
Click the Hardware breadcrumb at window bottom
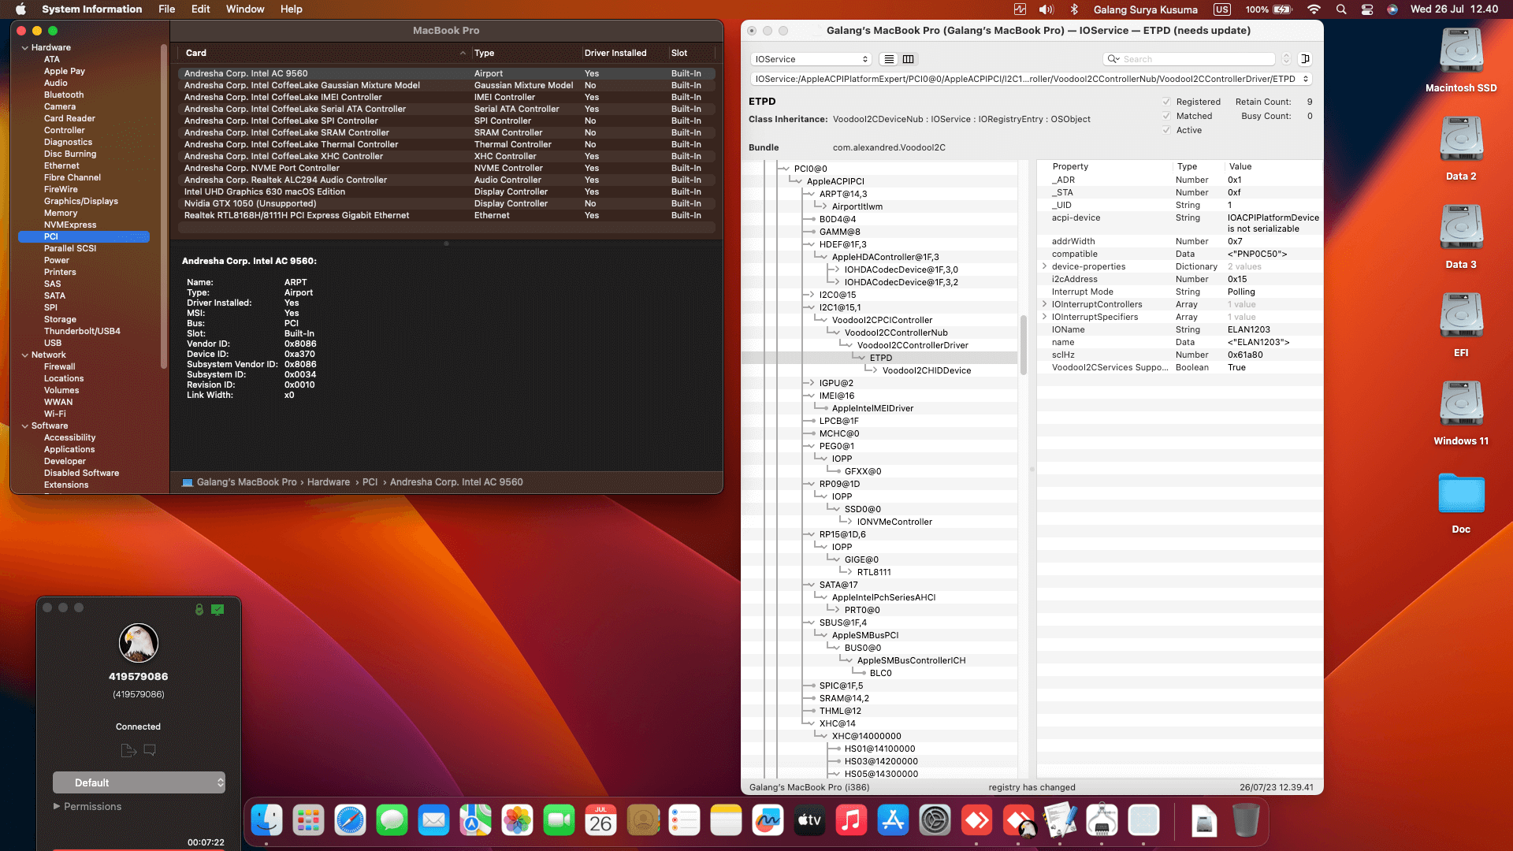[329, 481]
